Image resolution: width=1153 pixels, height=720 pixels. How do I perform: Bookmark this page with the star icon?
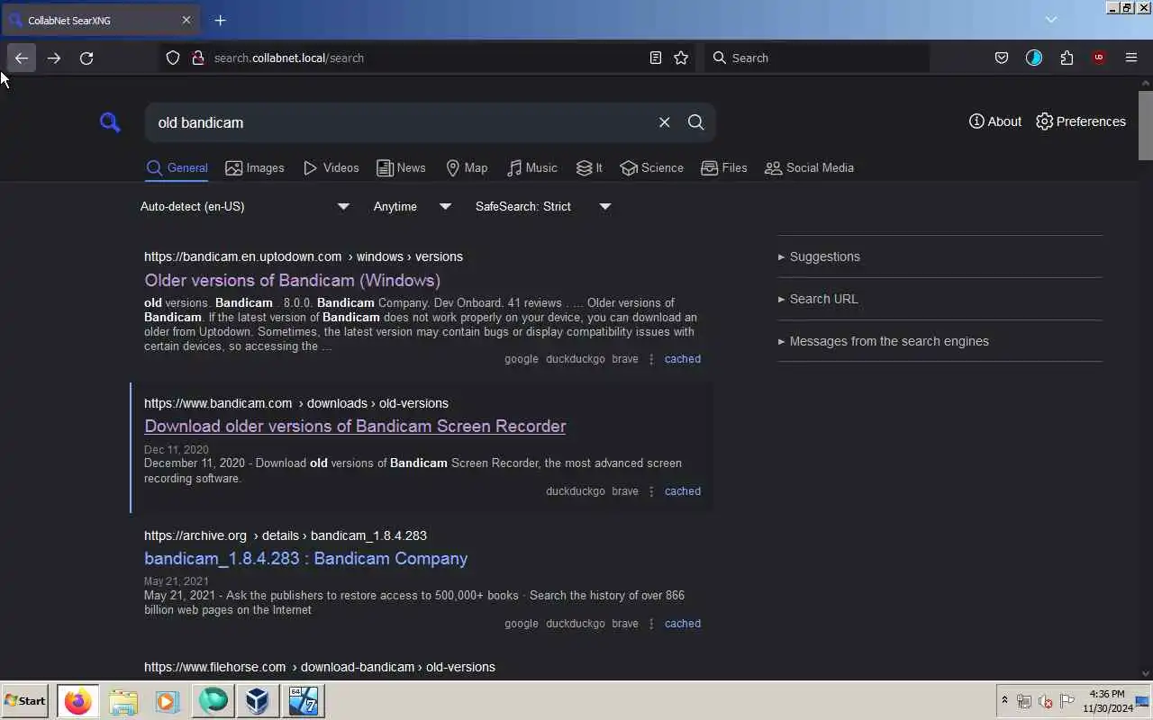(x=681, y=58)
